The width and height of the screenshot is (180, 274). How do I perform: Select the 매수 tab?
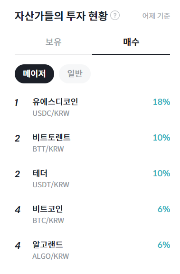coord(131,42)
